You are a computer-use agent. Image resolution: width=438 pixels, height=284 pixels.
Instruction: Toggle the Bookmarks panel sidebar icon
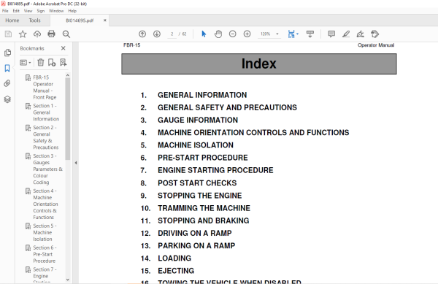click(7, 68)
